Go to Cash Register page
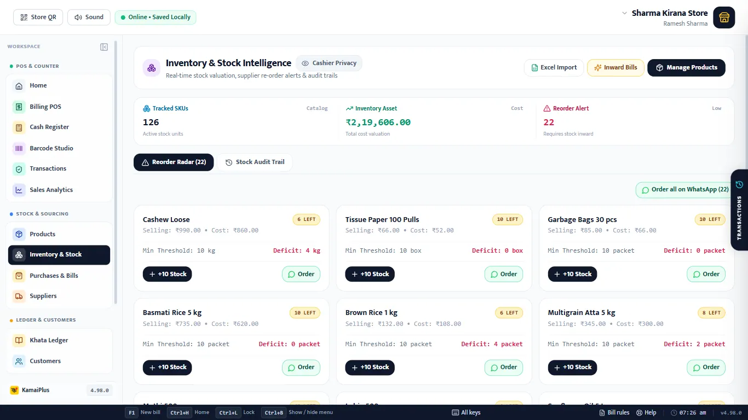748x420 pixels. tap(60, 127)
